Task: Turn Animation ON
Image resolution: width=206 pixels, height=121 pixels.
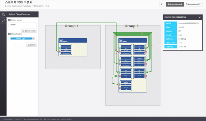Action: [x=175, y=4]
